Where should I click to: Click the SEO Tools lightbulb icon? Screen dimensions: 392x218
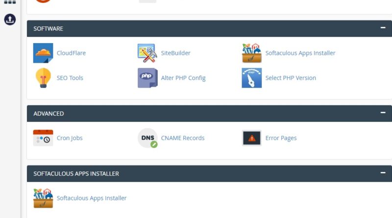tap(43, 78)
